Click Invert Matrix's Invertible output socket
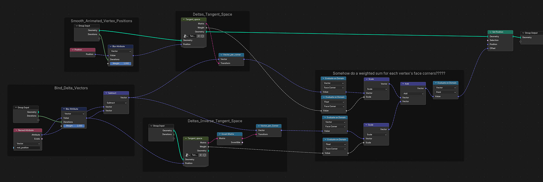This screenshot has height=182, width=543. pos(242,142)
